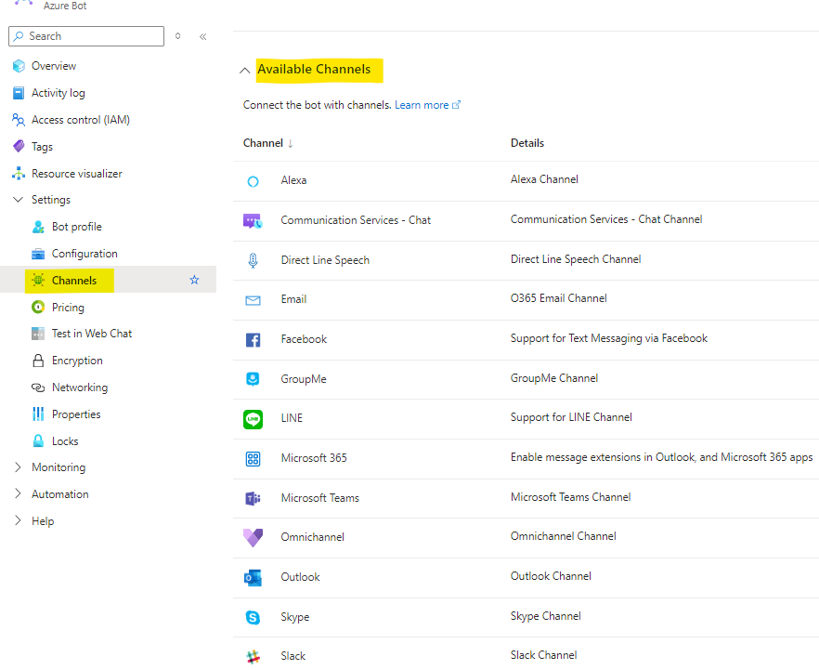Open the Direct Line Speech channel

(x=325, y=260)
